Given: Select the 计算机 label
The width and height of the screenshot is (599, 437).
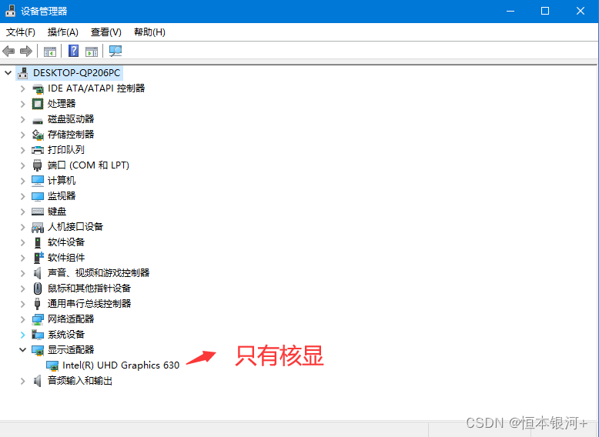Looking at the screenshot, I should pos(61,181).
